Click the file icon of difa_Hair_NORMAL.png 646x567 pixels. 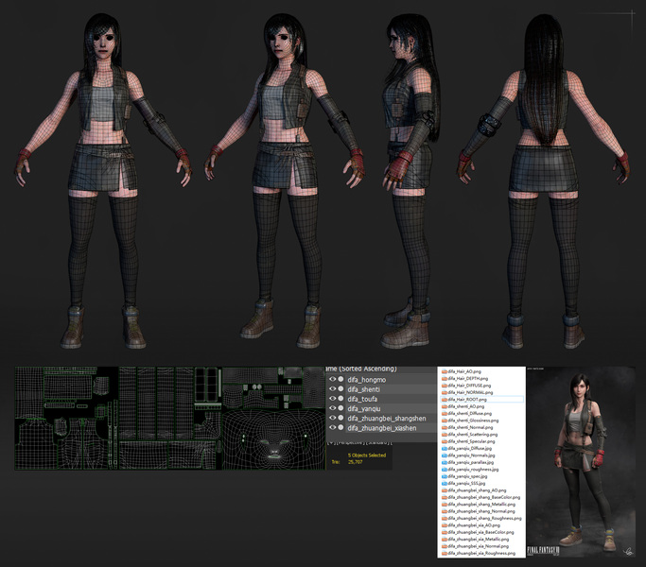[445, 392]
